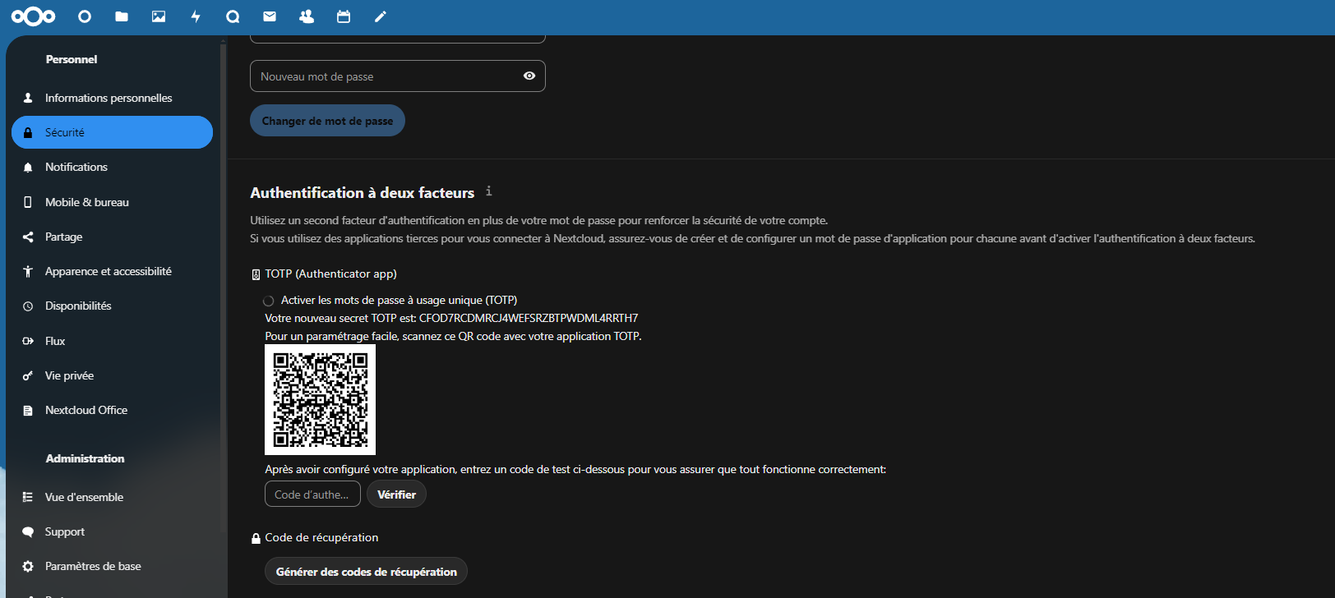Click the bell icon beside Notifications
The image size is (1335, 598).
pyautogui.click(x=28, y=167)
